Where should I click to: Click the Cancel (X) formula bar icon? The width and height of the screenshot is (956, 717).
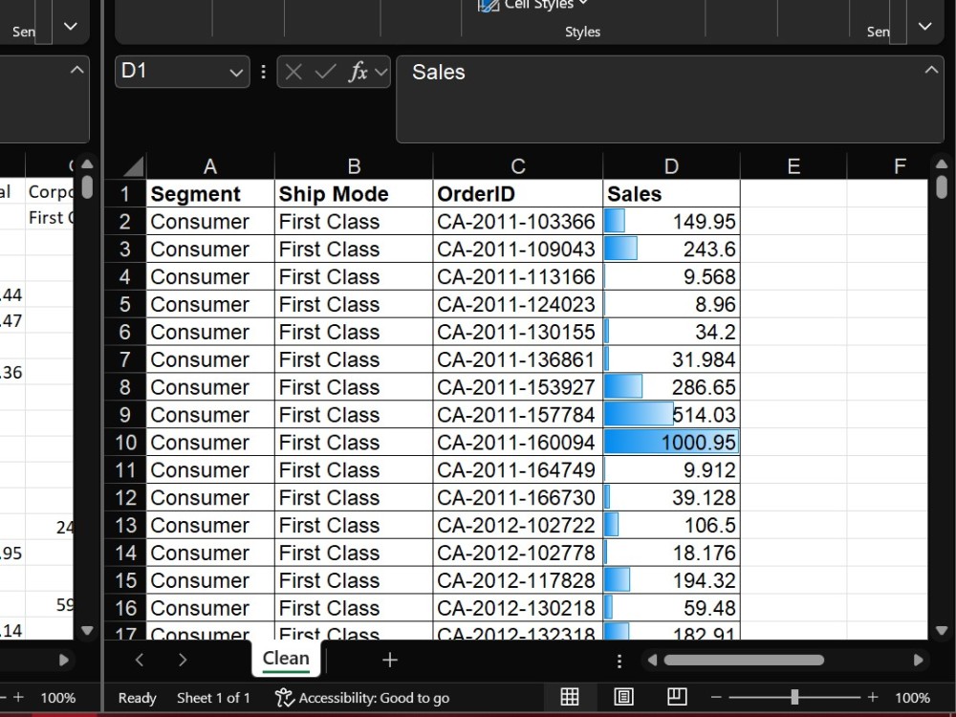coord(293,72)
